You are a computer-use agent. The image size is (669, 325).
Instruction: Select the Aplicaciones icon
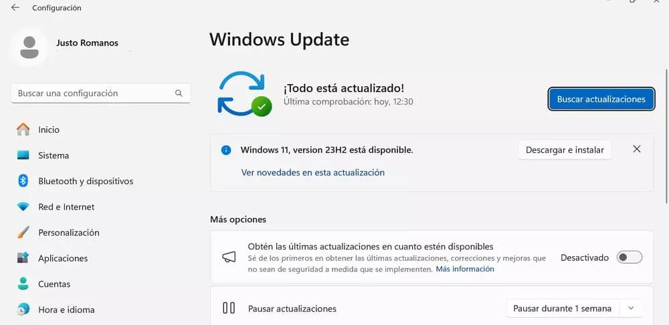click(x=23, y=258)
